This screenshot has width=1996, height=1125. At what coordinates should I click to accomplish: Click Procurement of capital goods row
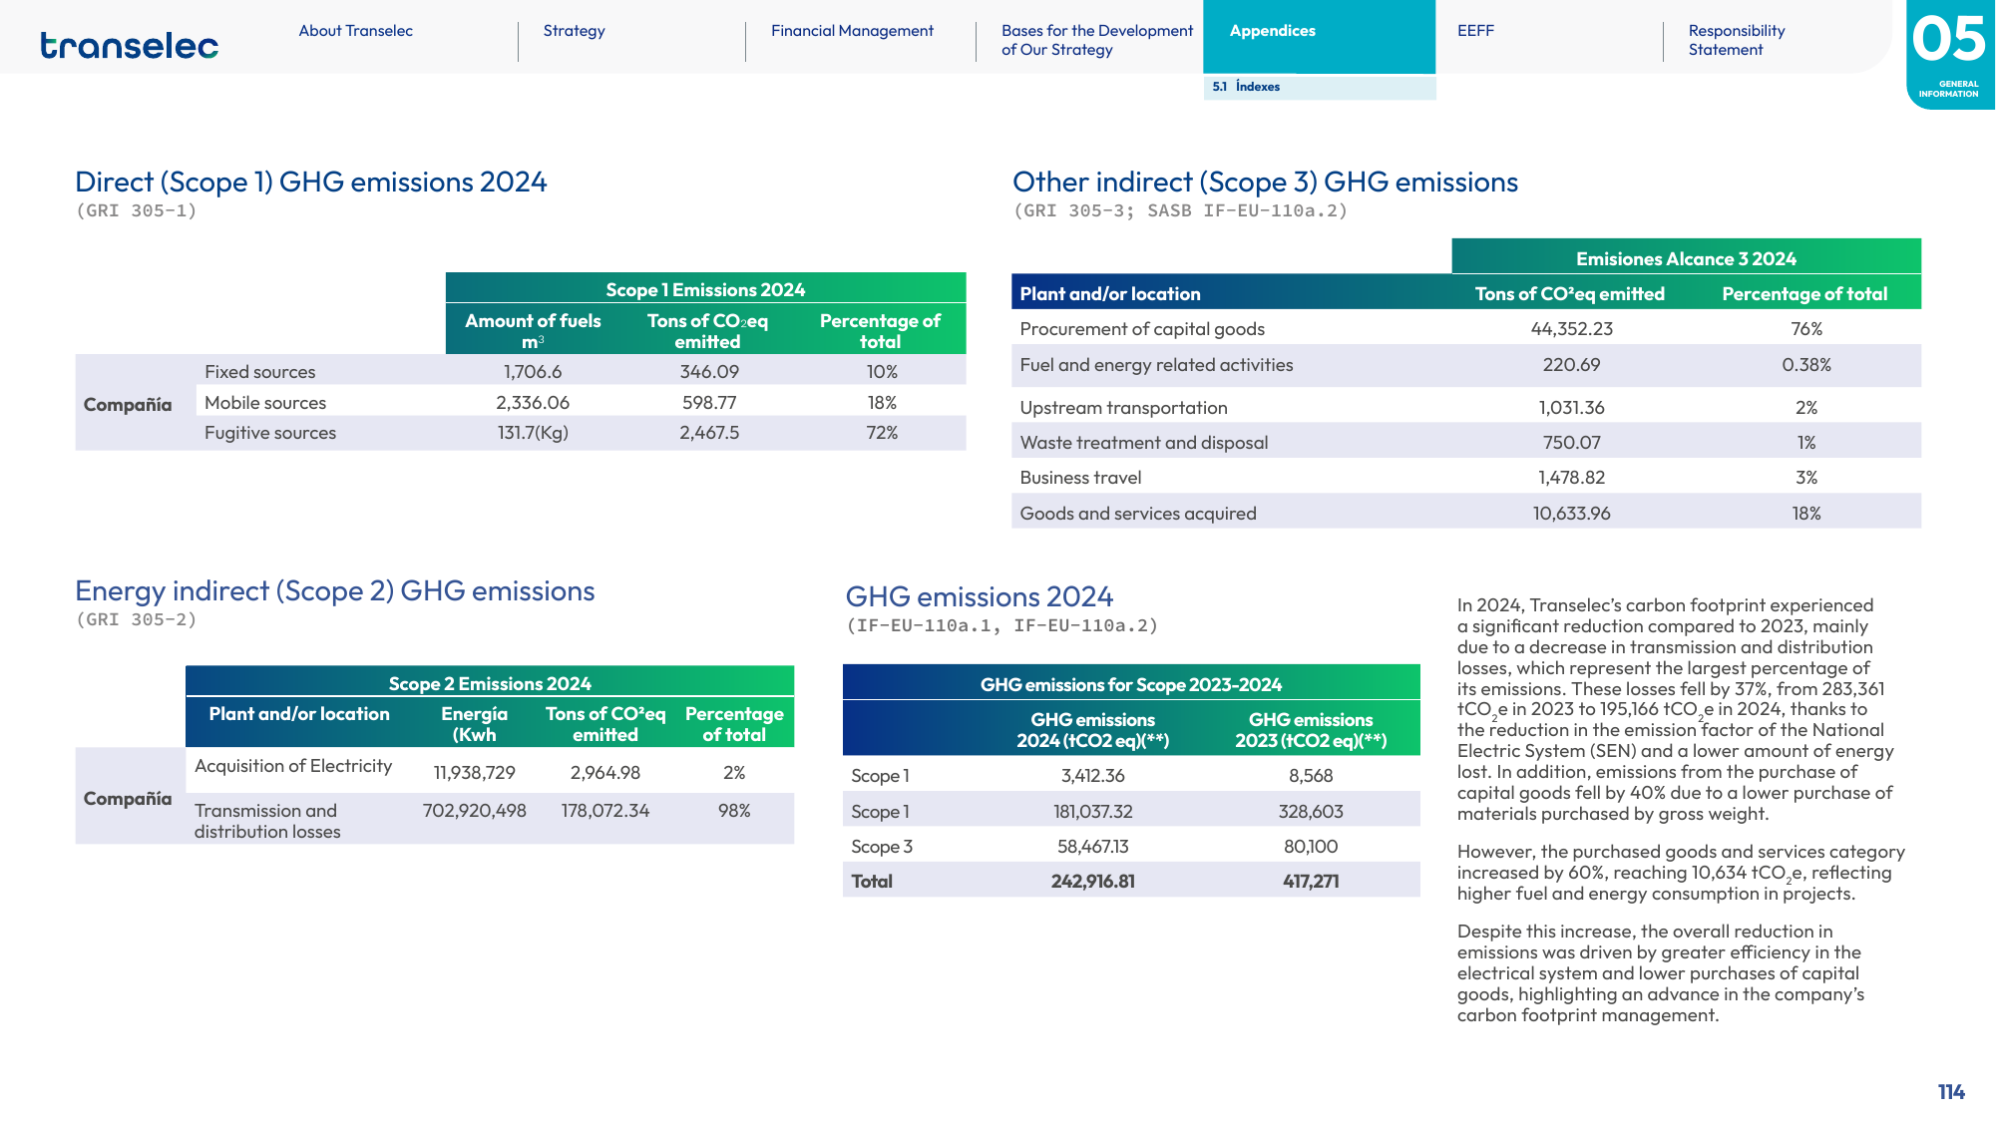(1466, 328)
